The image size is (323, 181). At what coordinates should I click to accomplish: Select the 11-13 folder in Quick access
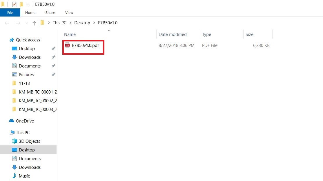24,83
